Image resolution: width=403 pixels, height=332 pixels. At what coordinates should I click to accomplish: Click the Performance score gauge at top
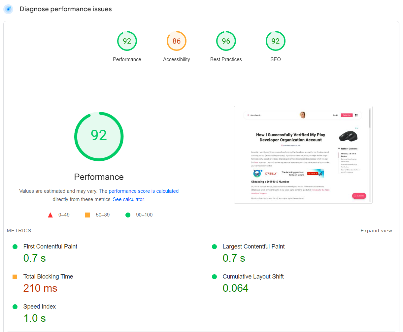pos(127,41)
